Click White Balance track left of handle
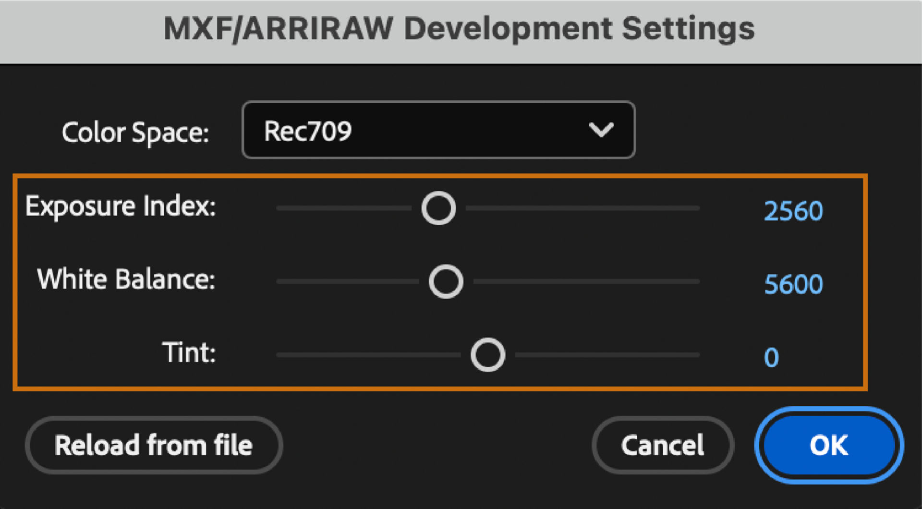Viewport: 922px width, 509px height. (347, 281)
